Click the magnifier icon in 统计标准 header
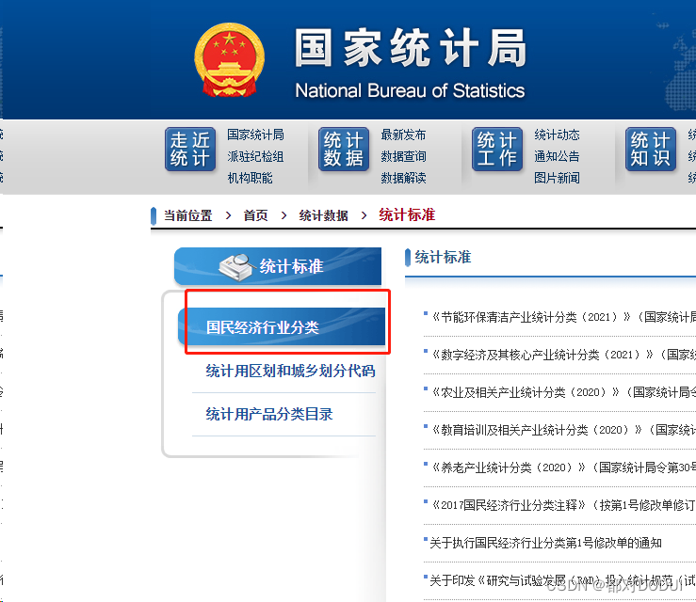696x602 pixels. click(x=236, y=267)
